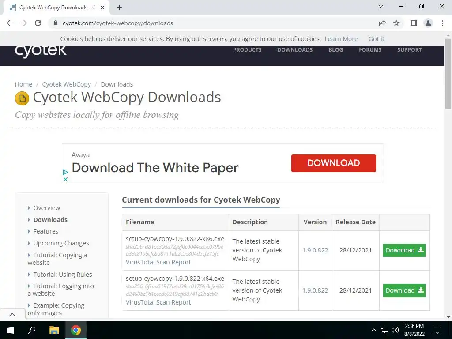Click setup-cyowcopy-1.9.0.822-x86.exe filename
This screenshot has width=452, height=339.
point(175,239)
